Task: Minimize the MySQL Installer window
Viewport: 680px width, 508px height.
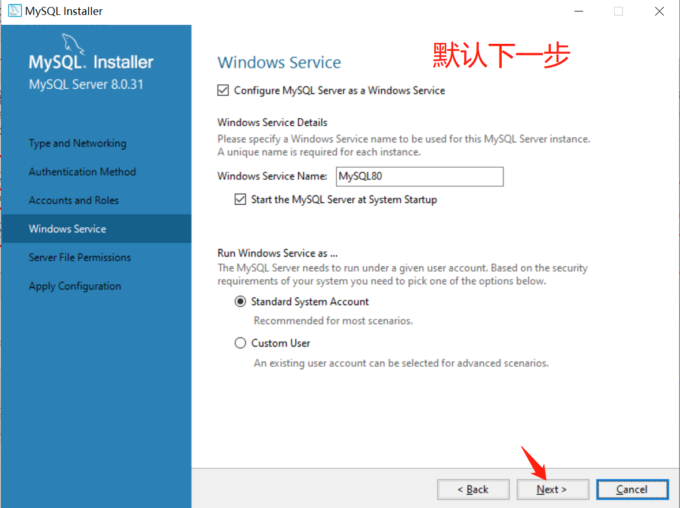Action: tap(578, 12)
